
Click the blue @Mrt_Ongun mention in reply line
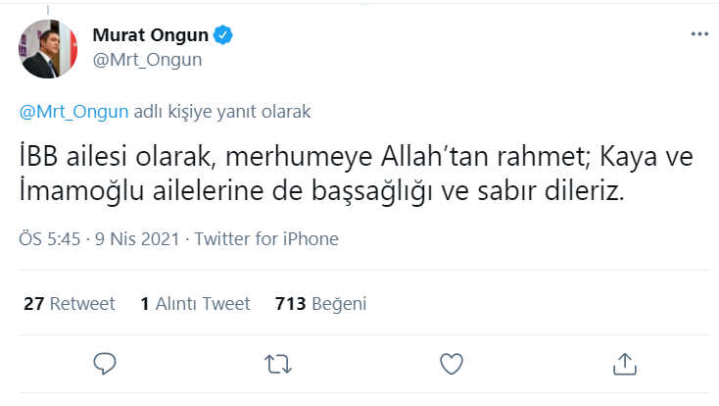(x=74, y=111)
